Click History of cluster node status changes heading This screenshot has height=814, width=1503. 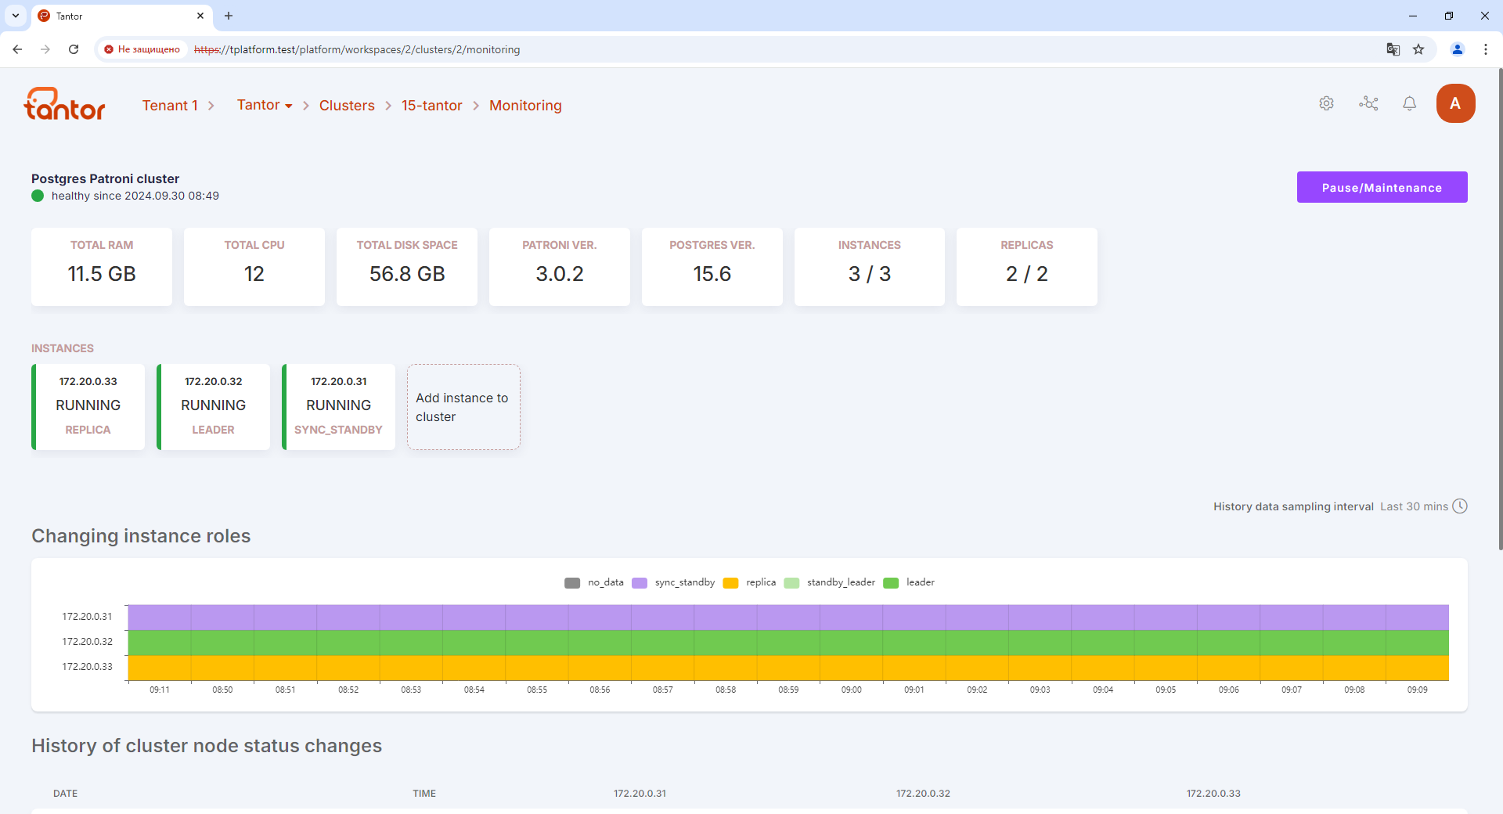[x=207, y=746]
